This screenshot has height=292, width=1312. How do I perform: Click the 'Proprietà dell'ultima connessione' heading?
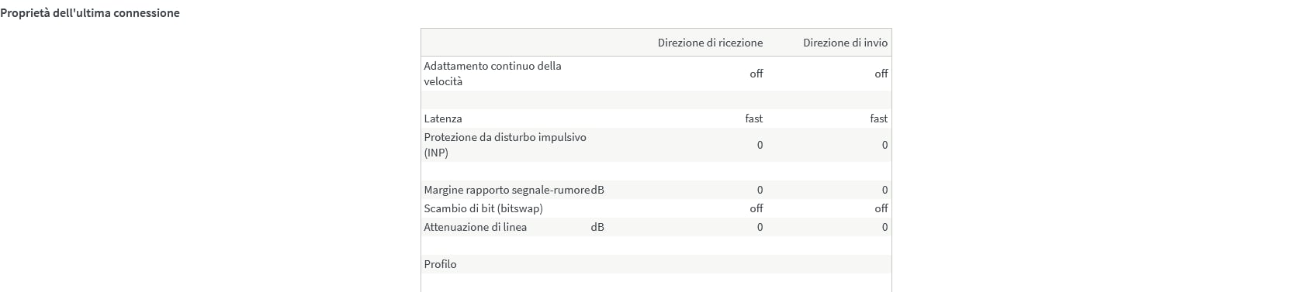pos(90,13)
